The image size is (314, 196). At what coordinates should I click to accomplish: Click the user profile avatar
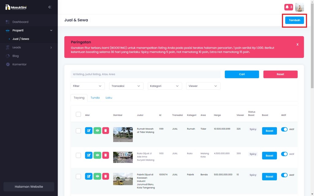299,7
